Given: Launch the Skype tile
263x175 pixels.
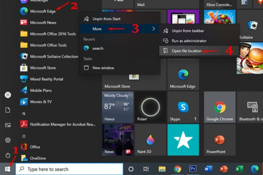Looking at the screenshot, I should coord(183,107).
